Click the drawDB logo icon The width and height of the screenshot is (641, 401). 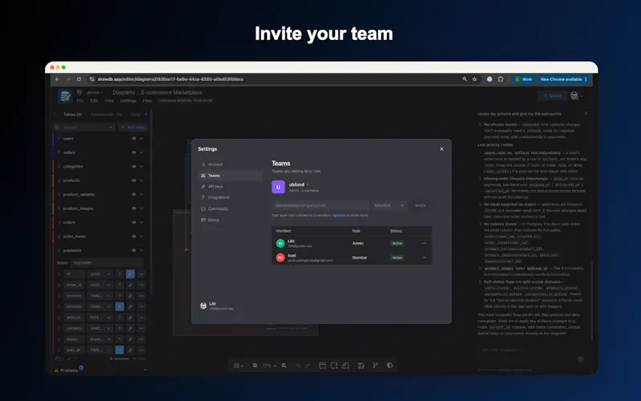click(x=65, y=95)
